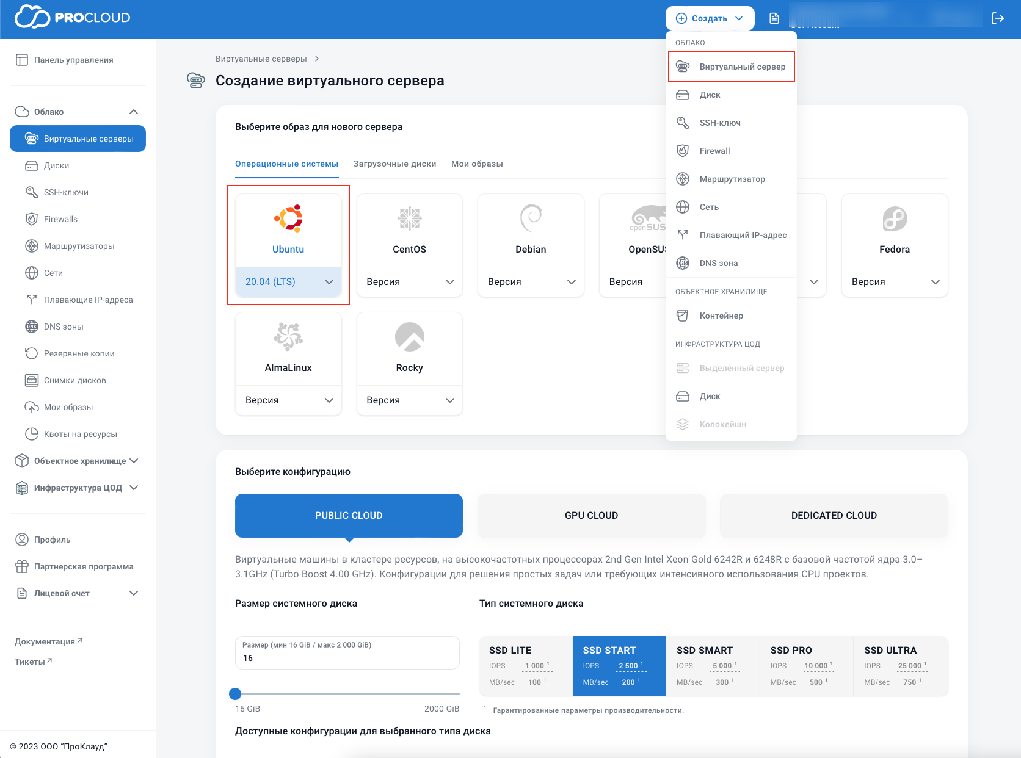The height and width of the screenshot is (758, 1021).
Task: Click the logout icon top right
Action: (998, 18)
